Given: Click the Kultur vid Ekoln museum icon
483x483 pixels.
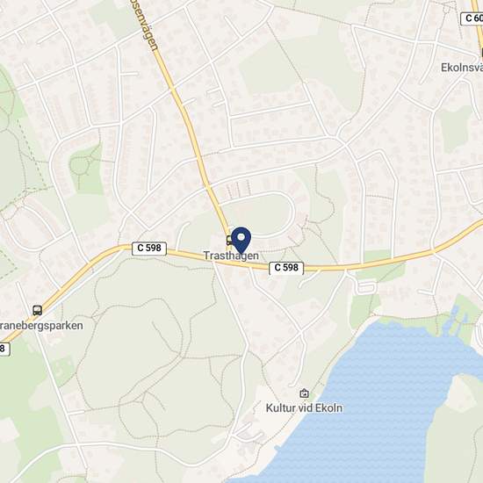Looking at the screenshot, I should 304,393.
